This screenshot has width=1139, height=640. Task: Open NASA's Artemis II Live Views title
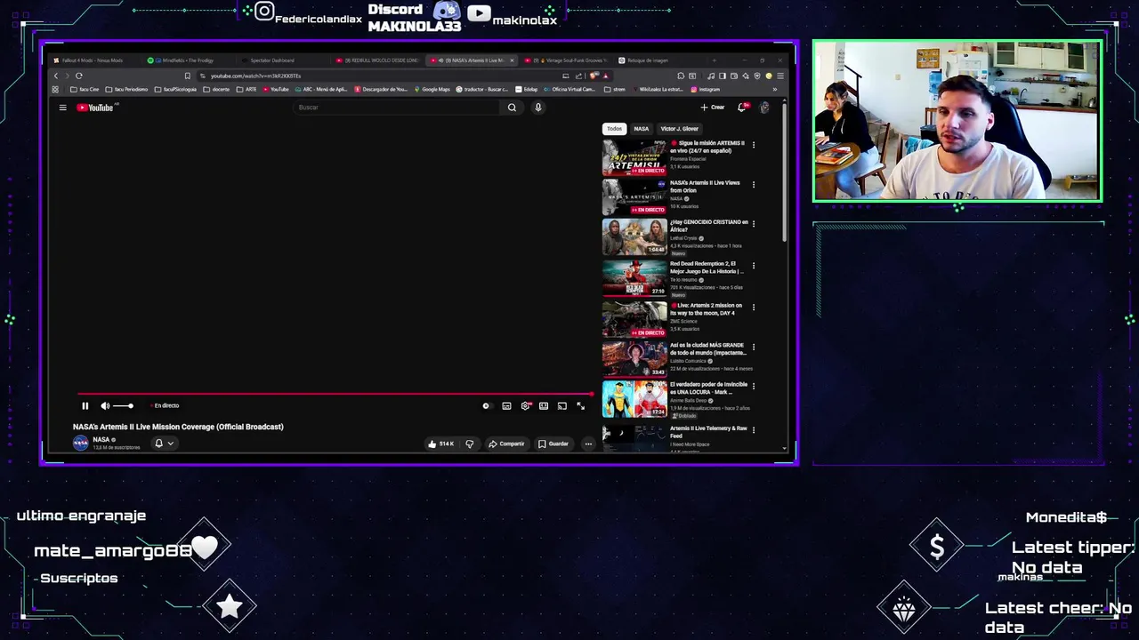point(705,187)
